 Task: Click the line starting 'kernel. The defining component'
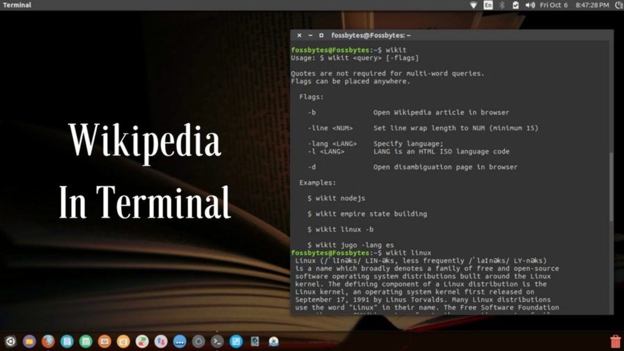click(x=421, y=284)
